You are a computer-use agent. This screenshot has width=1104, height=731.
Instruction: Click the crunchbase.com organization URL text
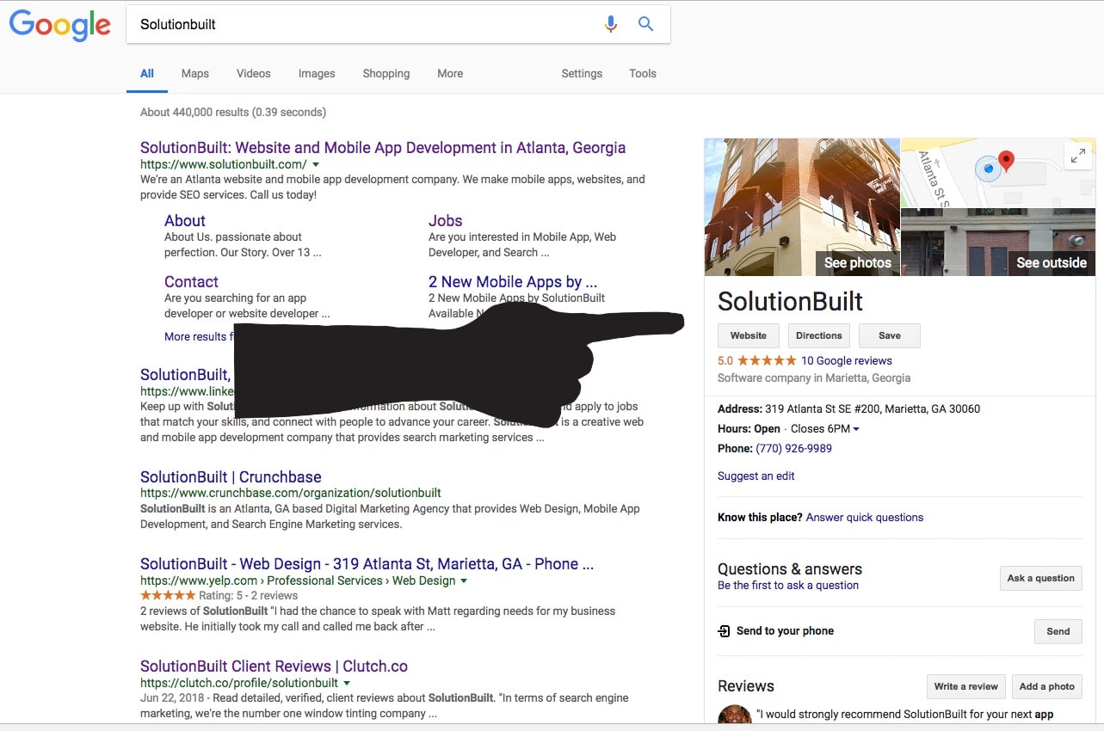[291, 493]
